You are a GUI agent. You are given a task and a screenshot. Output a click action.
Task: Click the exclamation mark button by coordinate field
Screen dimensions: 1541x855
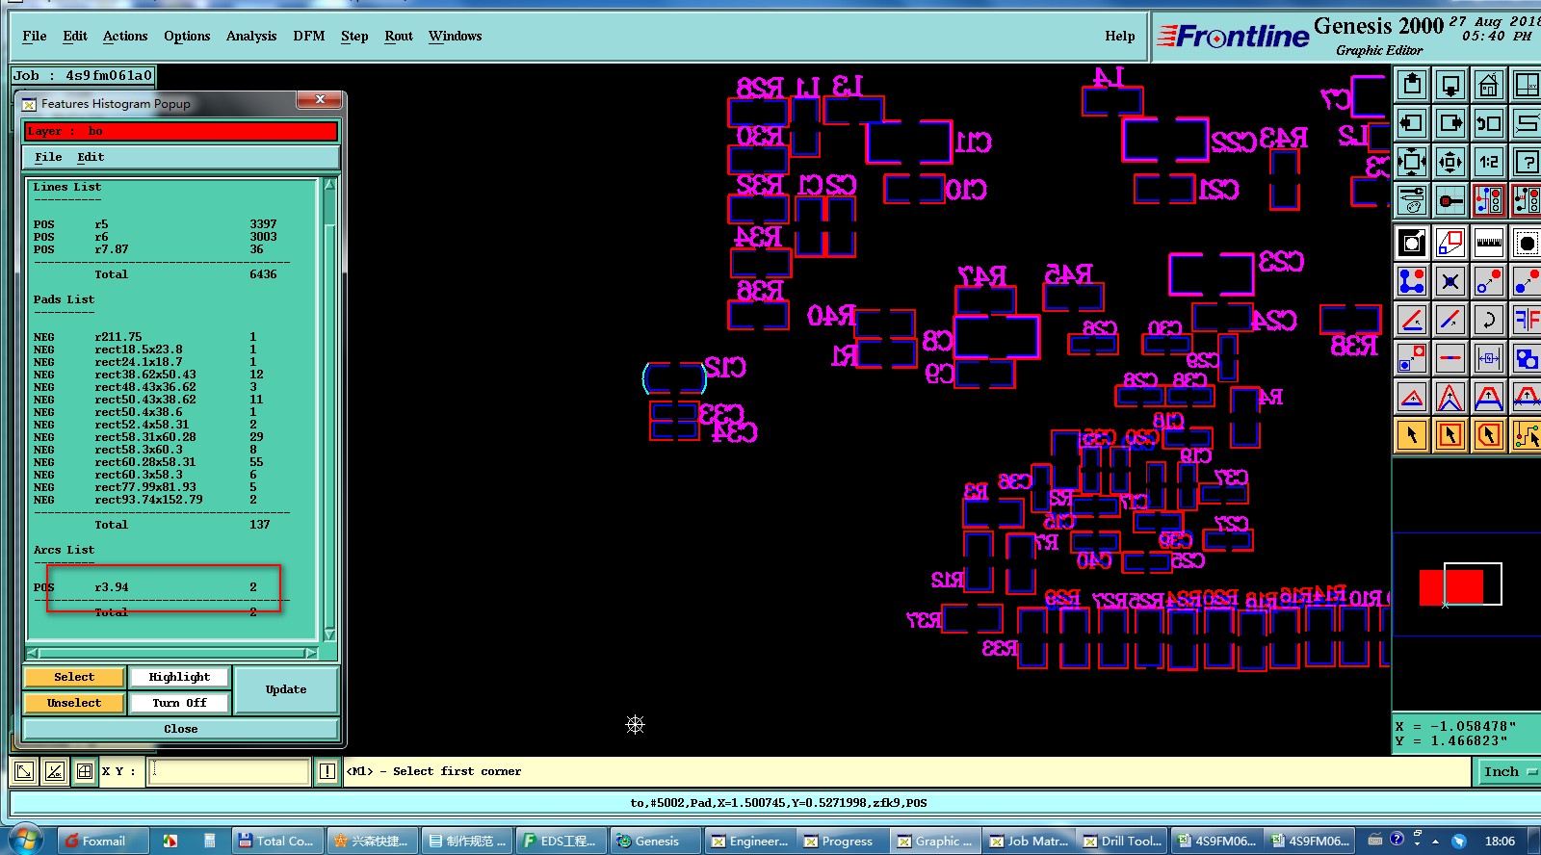[x=327, y=771]
